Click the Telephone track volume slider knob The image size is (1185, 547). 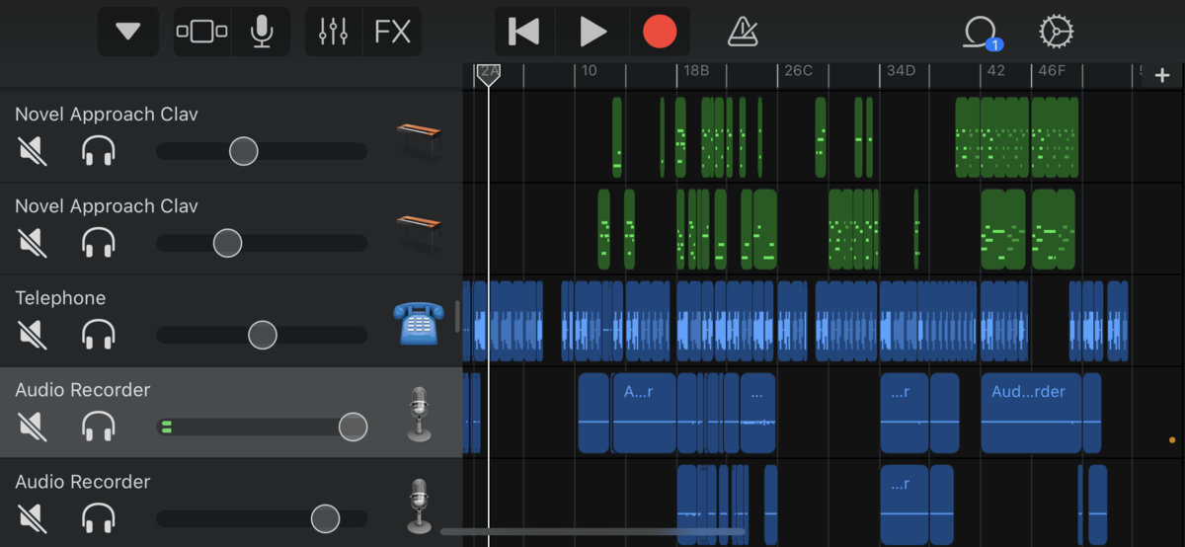(262, 335)
